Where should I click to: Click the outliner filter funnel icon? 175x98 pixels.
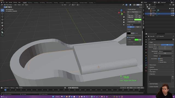coord(170,5)
